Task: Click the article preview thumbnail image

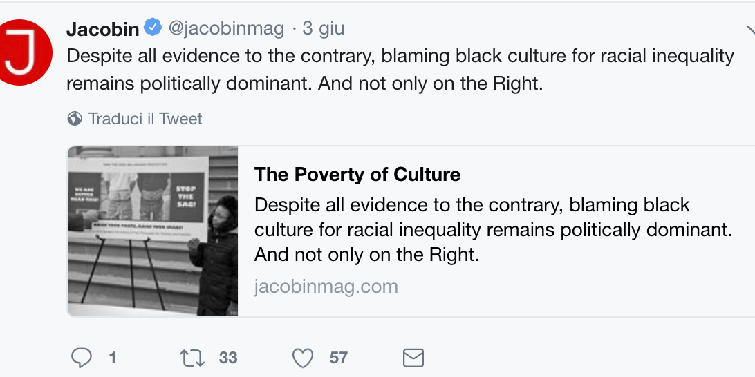Action: click(x=153, y=231)
